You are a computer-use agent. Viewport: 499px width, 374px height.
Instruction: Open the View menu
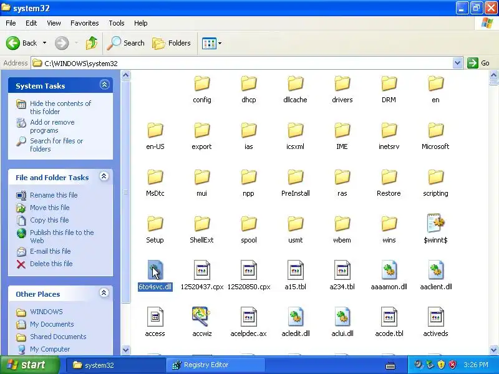coord(54,23)
